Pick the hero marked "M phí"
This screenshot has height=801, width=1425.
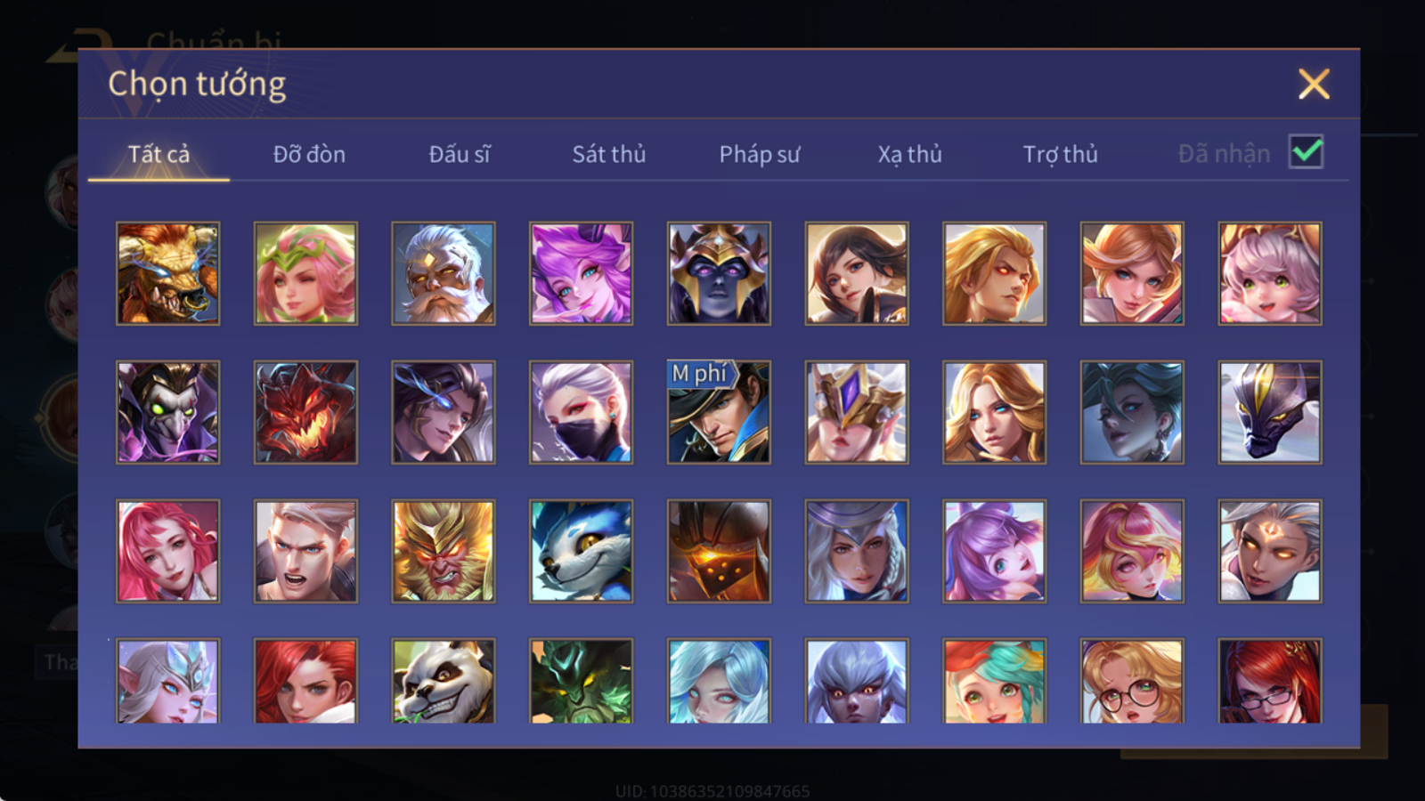tap(719, 412)
